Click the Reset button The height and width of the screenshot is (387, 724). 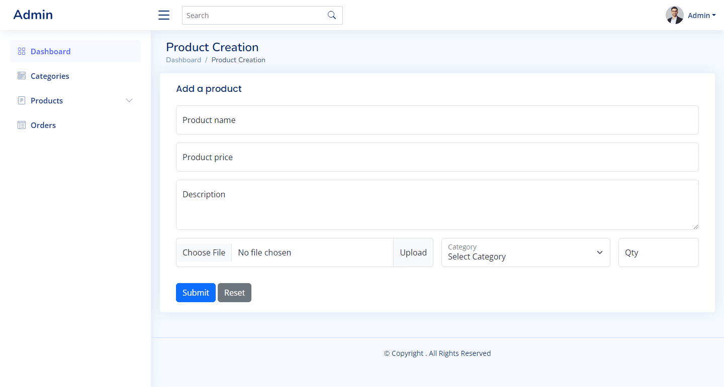(234, 293)
